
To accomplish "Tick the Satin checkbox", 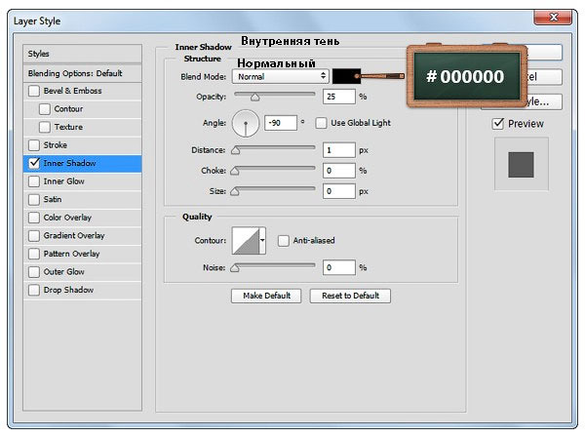I will click(x=34, y=199).
